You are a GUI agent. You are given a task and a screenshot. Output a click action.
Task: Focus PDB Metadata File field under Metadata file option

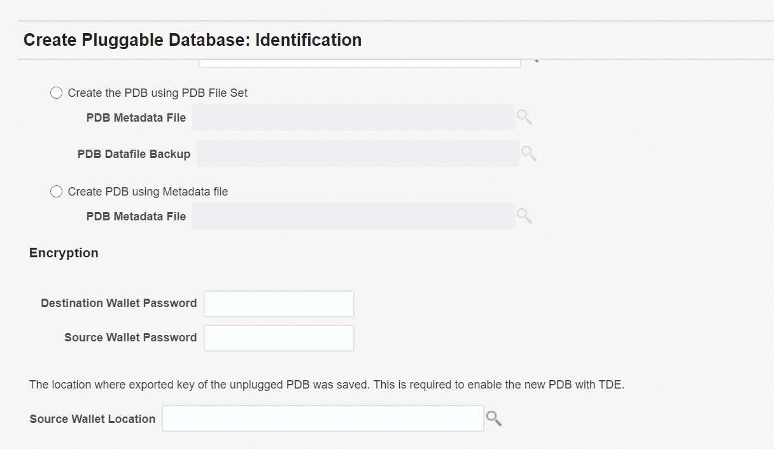click(354, 216)
